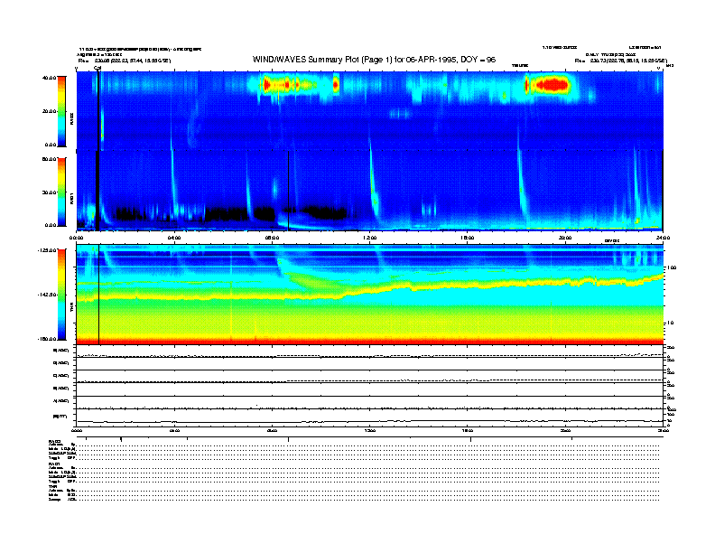Click the 20.00 label on RAD2 scale
The width and height of the screenshot is (715, 553).
pyautogui.click(x=49, y=111)
